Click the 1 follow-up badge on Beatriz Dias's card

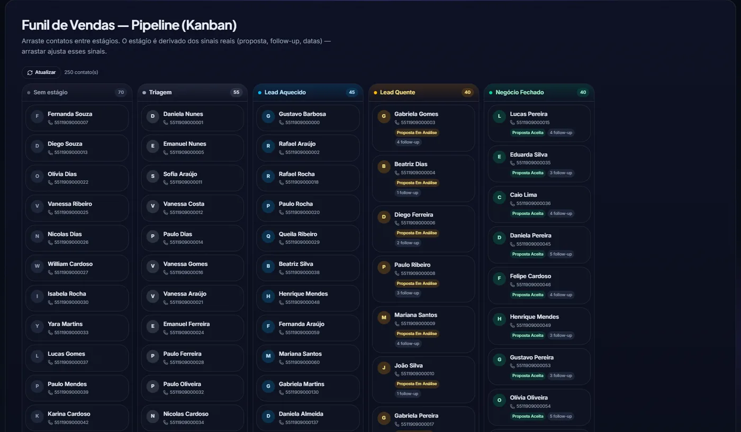408,193
